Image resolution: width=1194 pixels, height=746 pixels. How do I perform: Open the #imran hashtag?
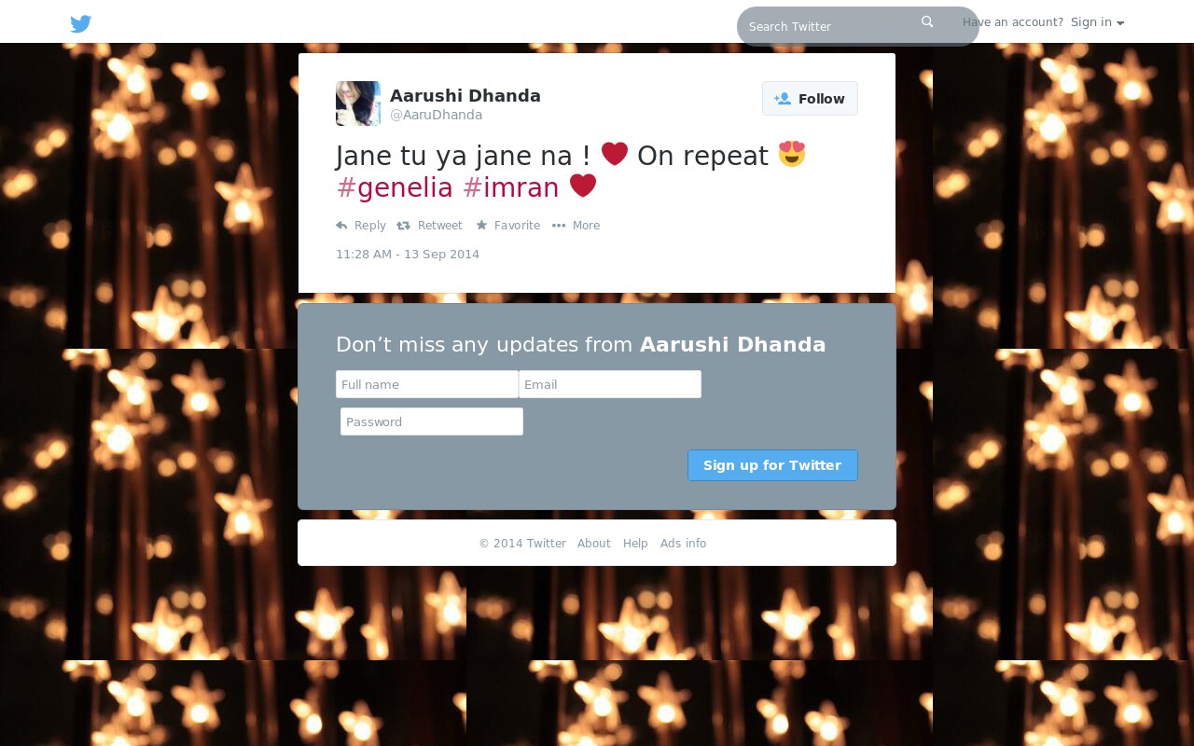point(511,187)
